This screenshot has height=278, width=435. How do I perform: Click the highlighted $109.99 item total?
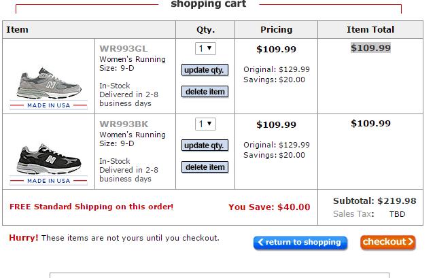tap(370, 48)
